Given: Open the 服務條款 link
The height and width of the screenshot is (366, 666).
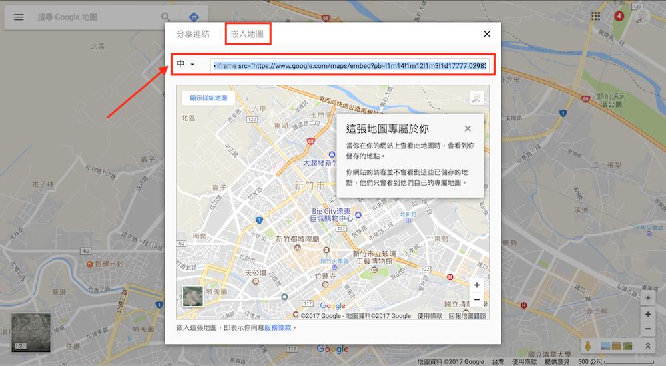Looking at the screenshot, I should (x=278, y=327).
